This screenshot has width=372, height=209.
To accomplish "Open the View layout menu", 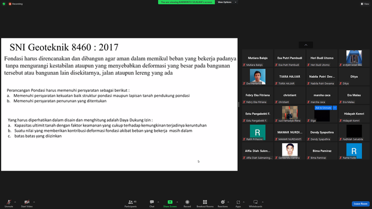I will (x=365, y=4).
